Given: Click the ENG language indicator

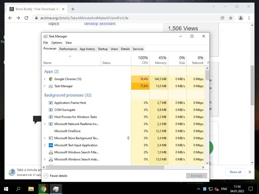Looking at the screenshot, I should coord(224,189).
